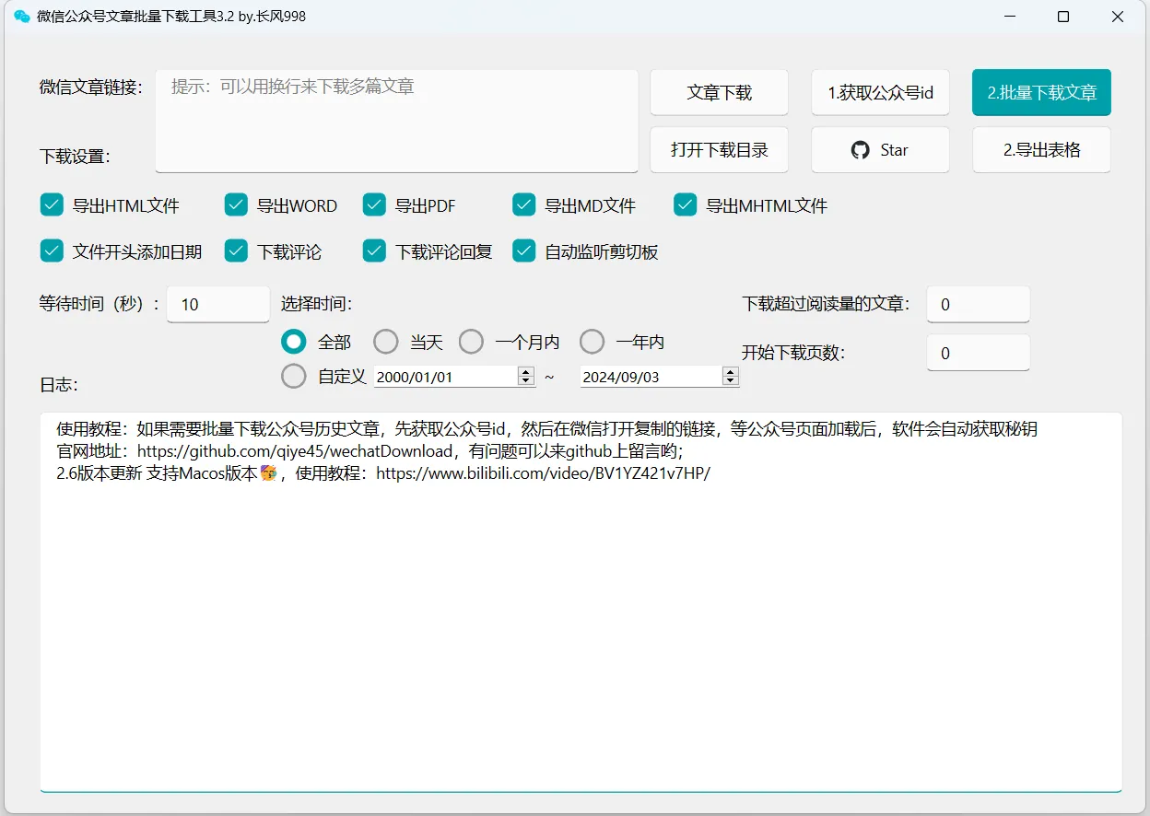Open the download folder via 打开下载目录
The image size is (1150, 816).
coord(719,150)
